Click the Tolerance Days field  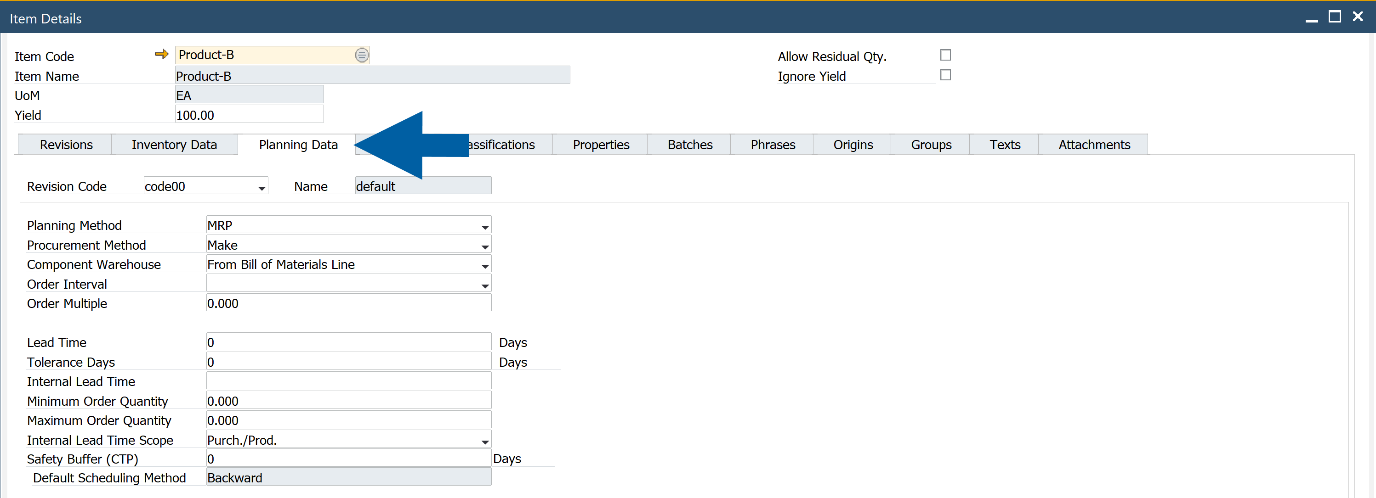[348, 362]
